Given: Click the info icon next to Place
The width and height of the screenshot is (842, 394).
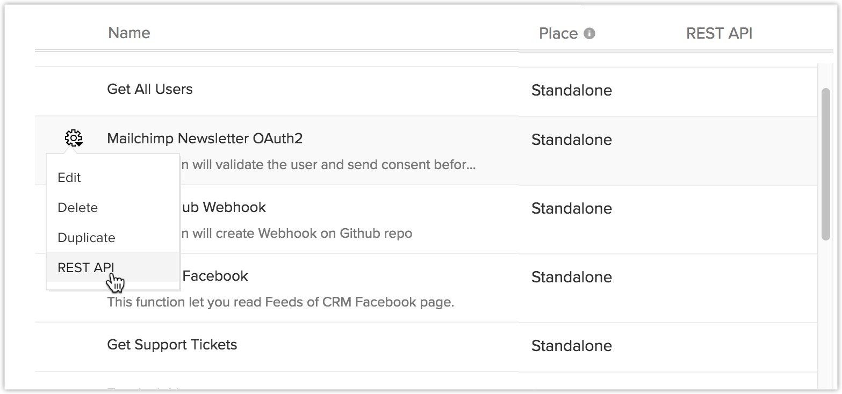Looking at the screenshot, I should 589,33.
